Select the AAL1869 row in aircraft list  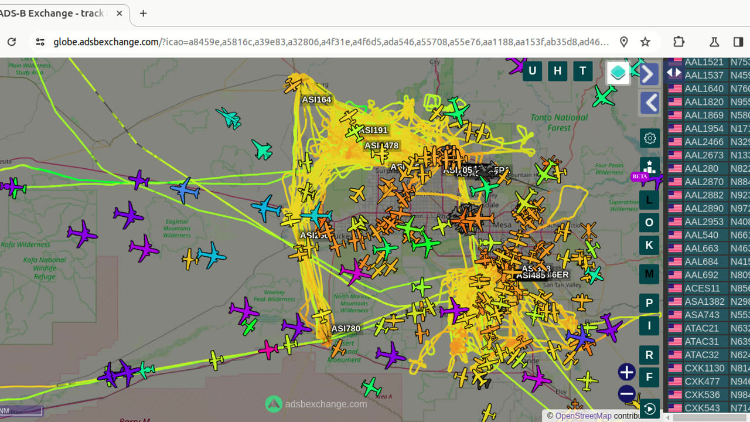tap(708, 115)
